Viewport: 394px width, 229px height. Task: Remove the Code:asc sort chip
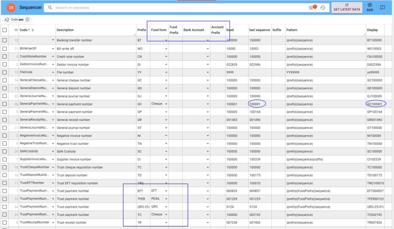[28, 20]
